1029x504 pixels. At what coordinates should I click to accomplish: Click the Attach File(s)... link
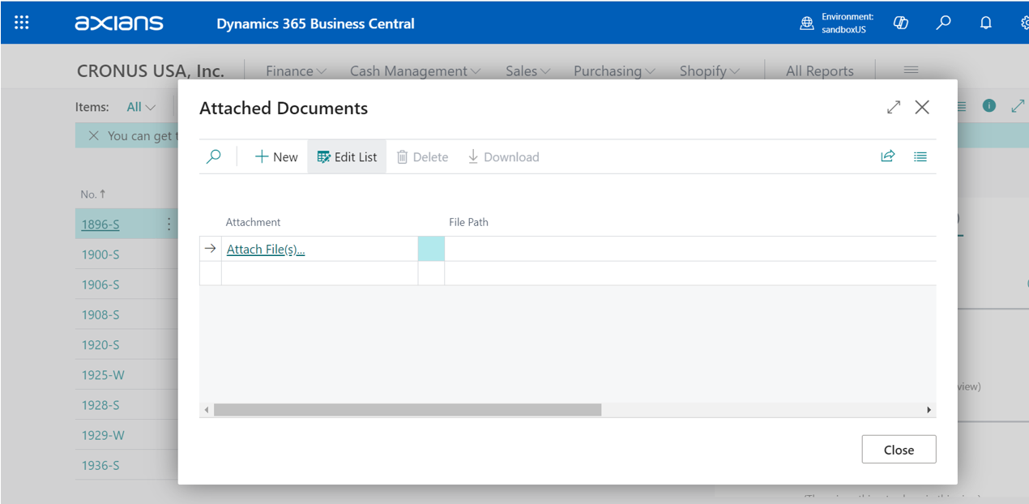[266, 250]
